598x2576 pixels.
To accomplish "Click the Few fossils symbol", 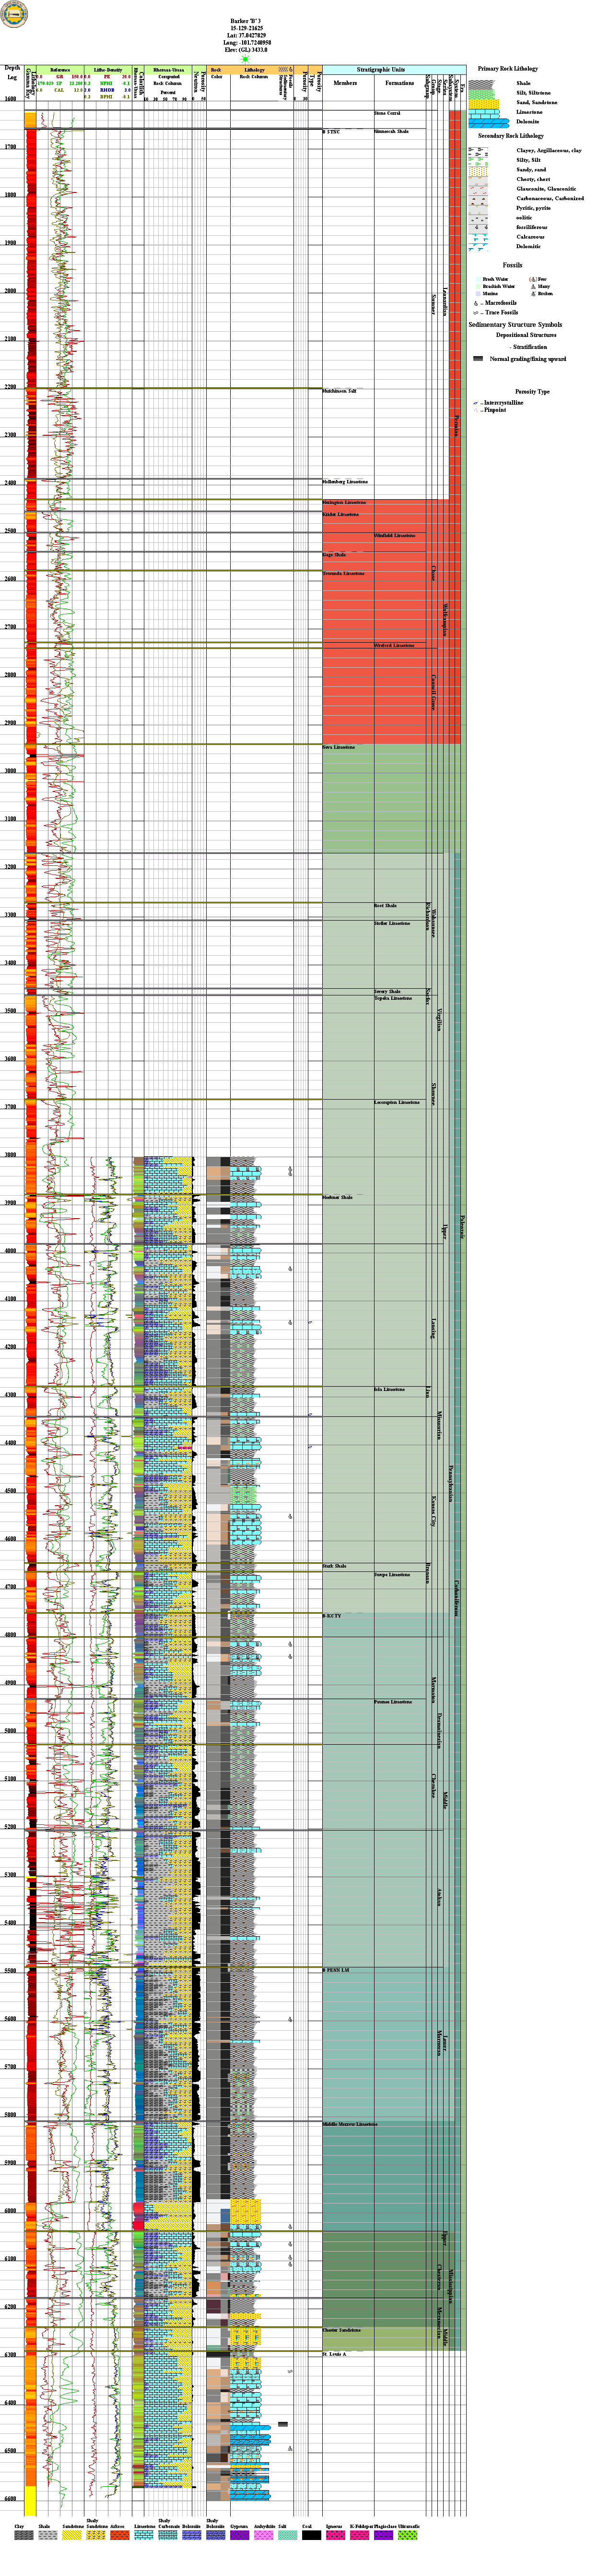I will 533,279.
